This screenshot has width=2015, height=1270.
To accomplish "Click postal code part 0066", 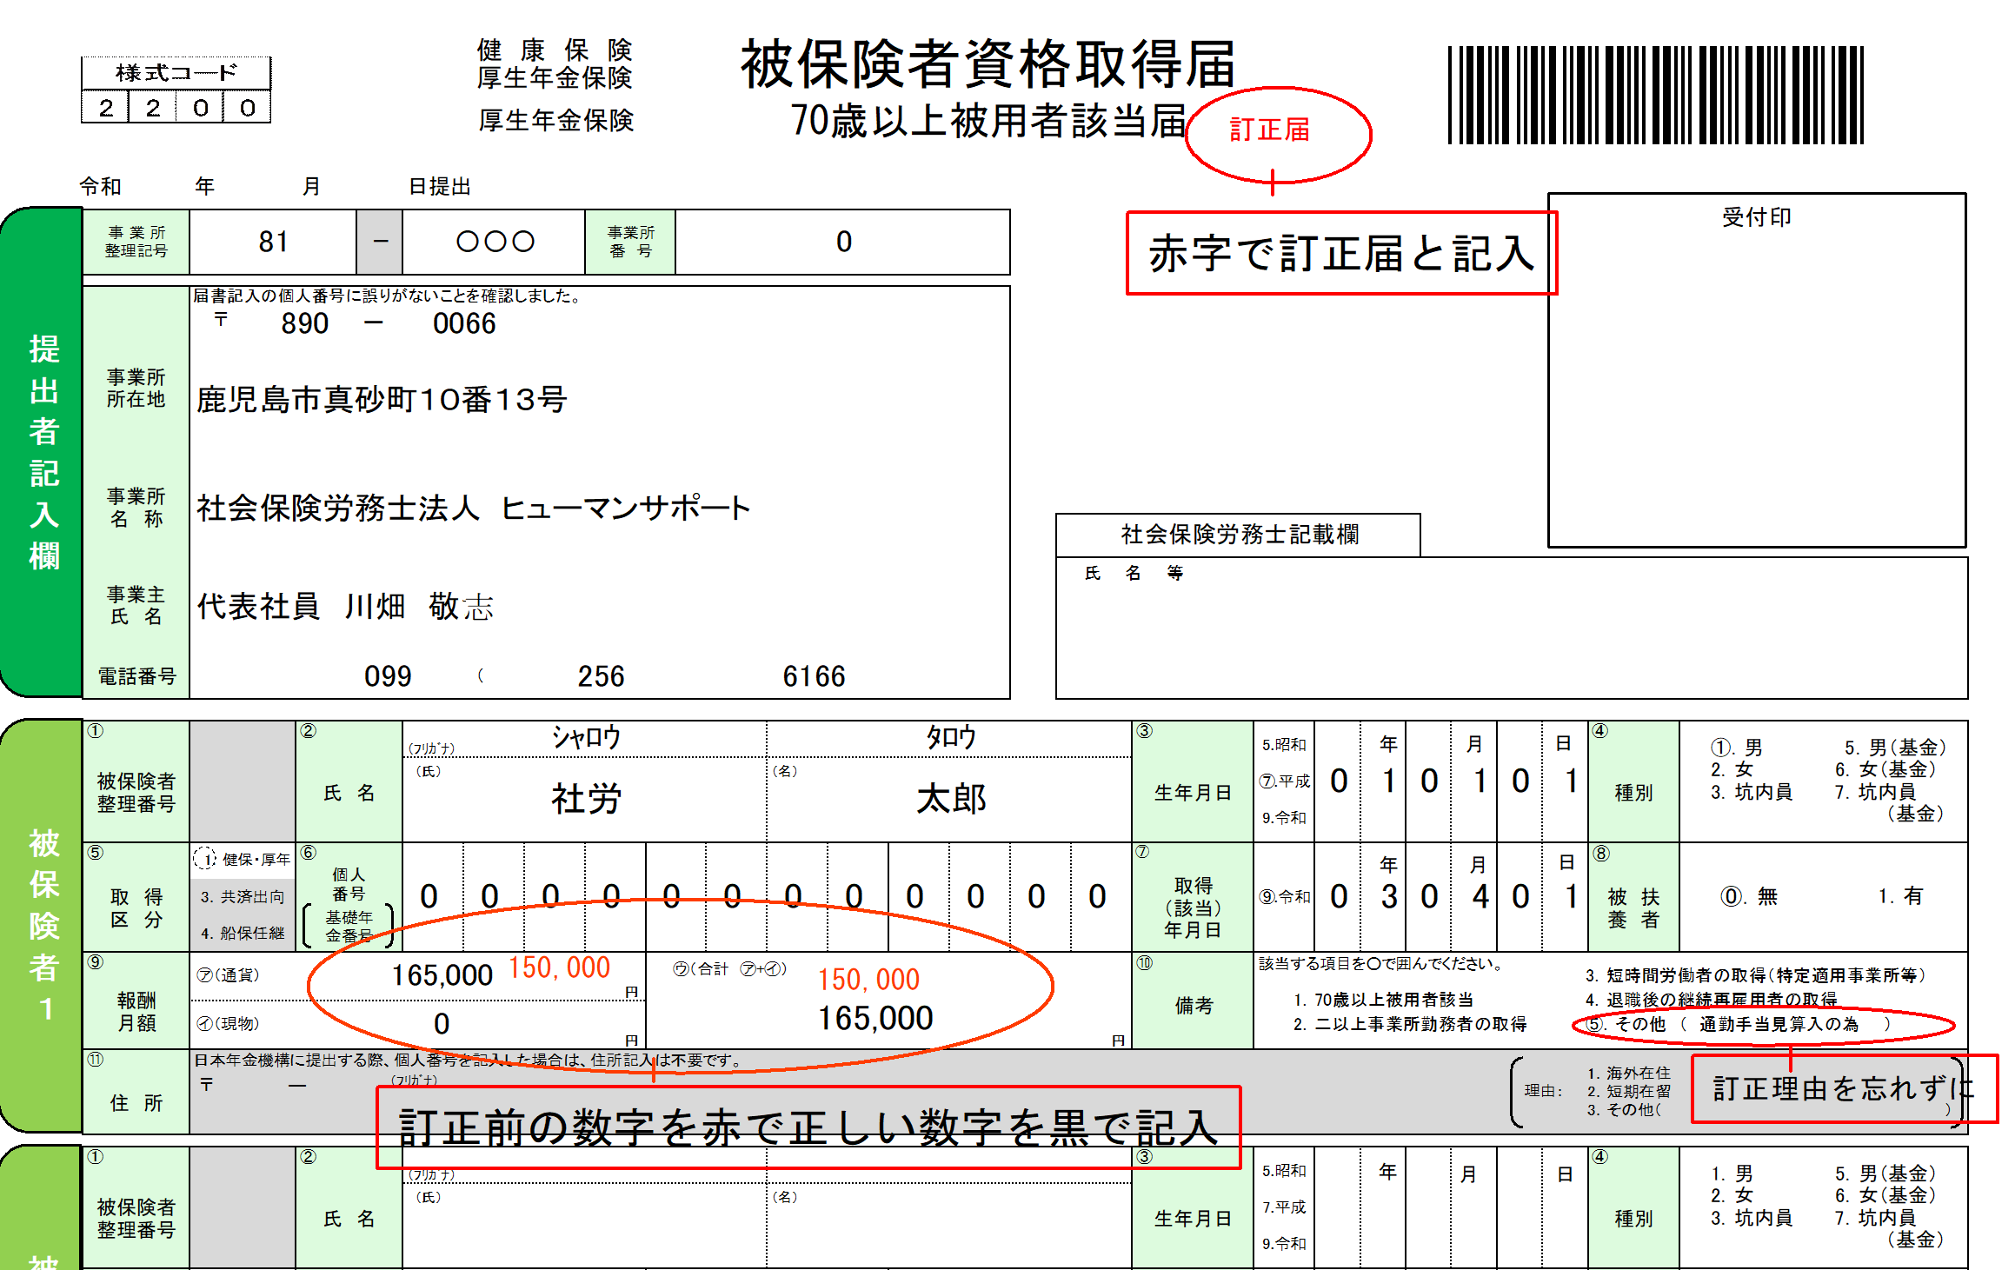I will coord(464,323).
